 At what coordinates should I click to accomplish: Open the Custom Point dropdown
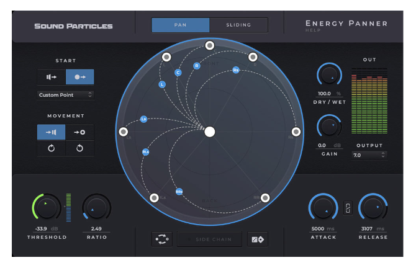point(65,95)
